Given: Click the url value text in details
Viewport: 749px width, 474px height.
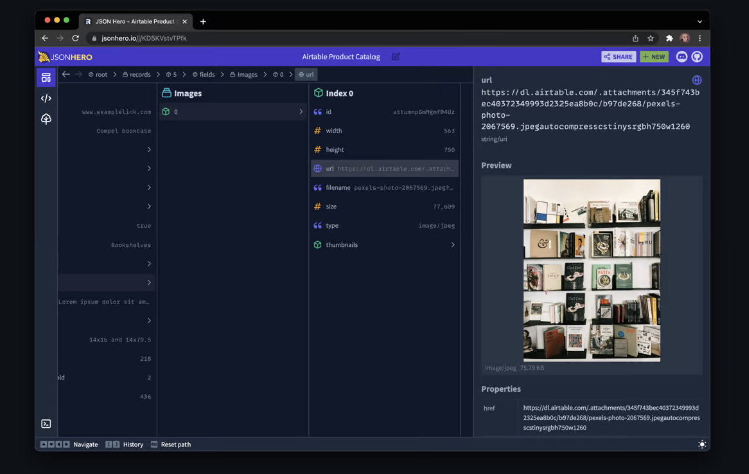Looking at the screenshot, I should 590,109.
